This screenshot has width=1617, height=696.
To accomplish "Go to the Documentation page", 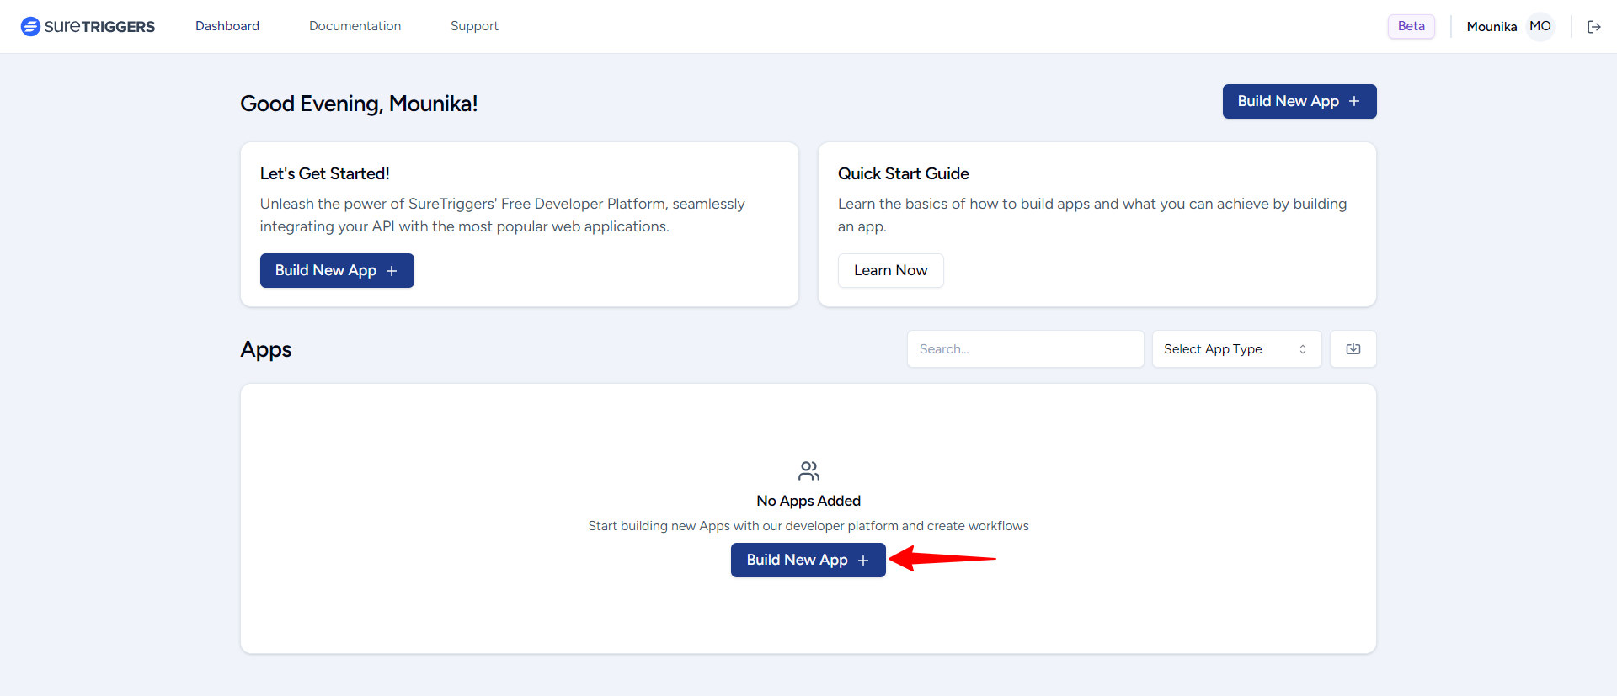I will [355, 26].
